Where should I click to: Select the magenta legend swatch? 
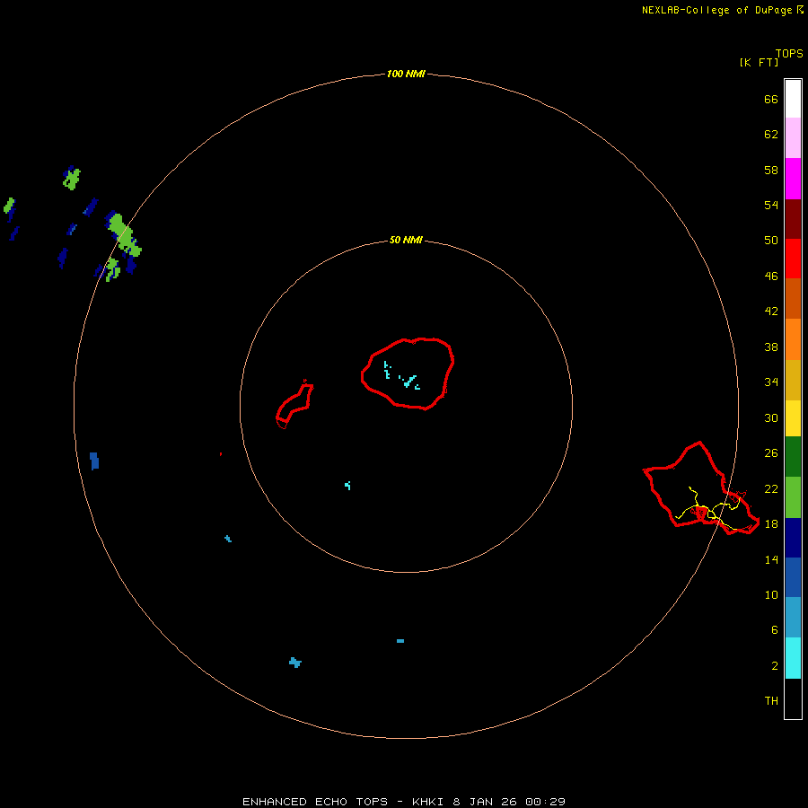(793, 179)
